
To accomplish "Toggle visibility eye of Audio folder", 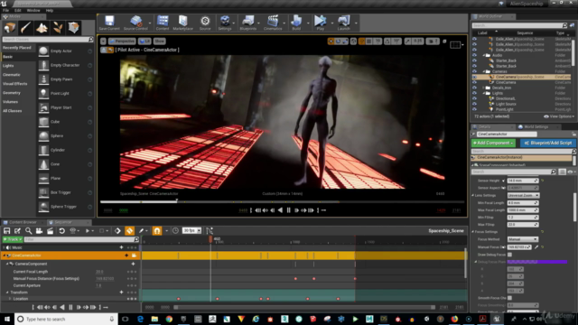I will (x=474, y=55).
